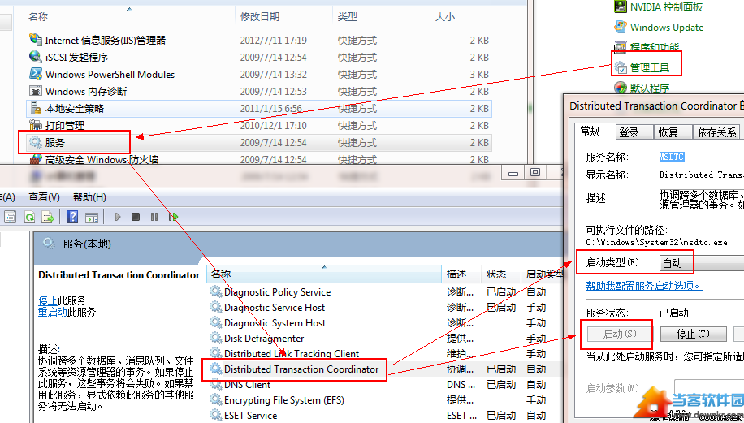This screenshot has width=744, height=423.
Task: Click the Start Service play icon
Action: [x=118, y=217]
